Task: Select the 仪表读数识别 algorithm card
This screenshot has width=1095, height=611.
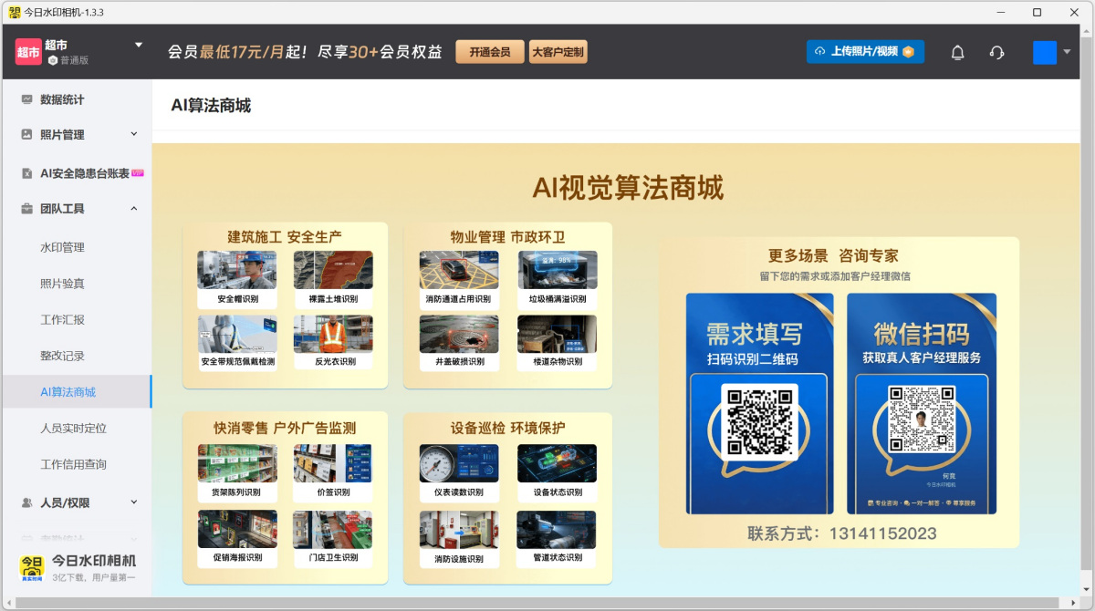Action: click(459, 464)
